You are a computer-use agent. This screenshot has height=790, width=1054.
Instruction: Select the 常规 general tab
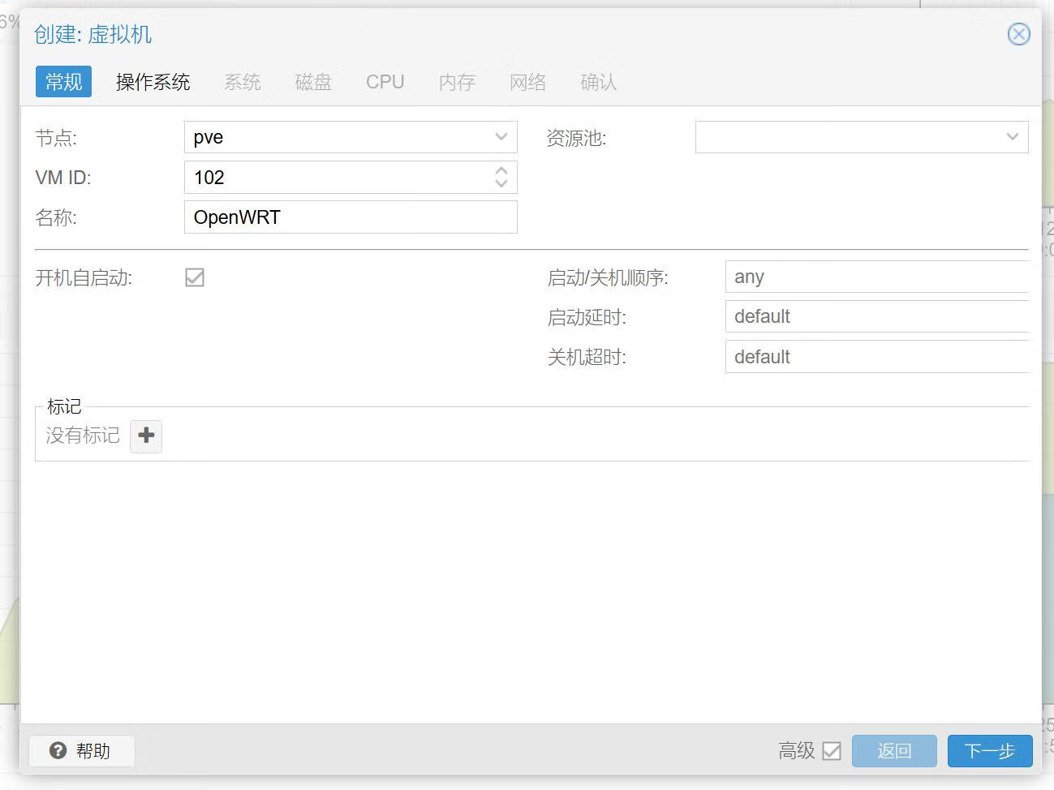click(x=63, y=82)
